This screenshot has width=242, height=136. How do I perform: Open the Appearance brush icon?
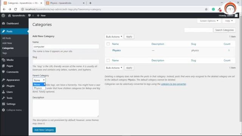(3, 80)
